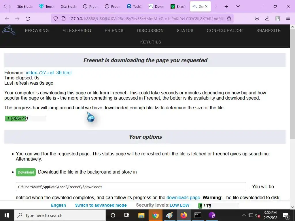Open index-727-cat_39.html filename link
This screenshot has height=221, width=295.
[49, 73]
